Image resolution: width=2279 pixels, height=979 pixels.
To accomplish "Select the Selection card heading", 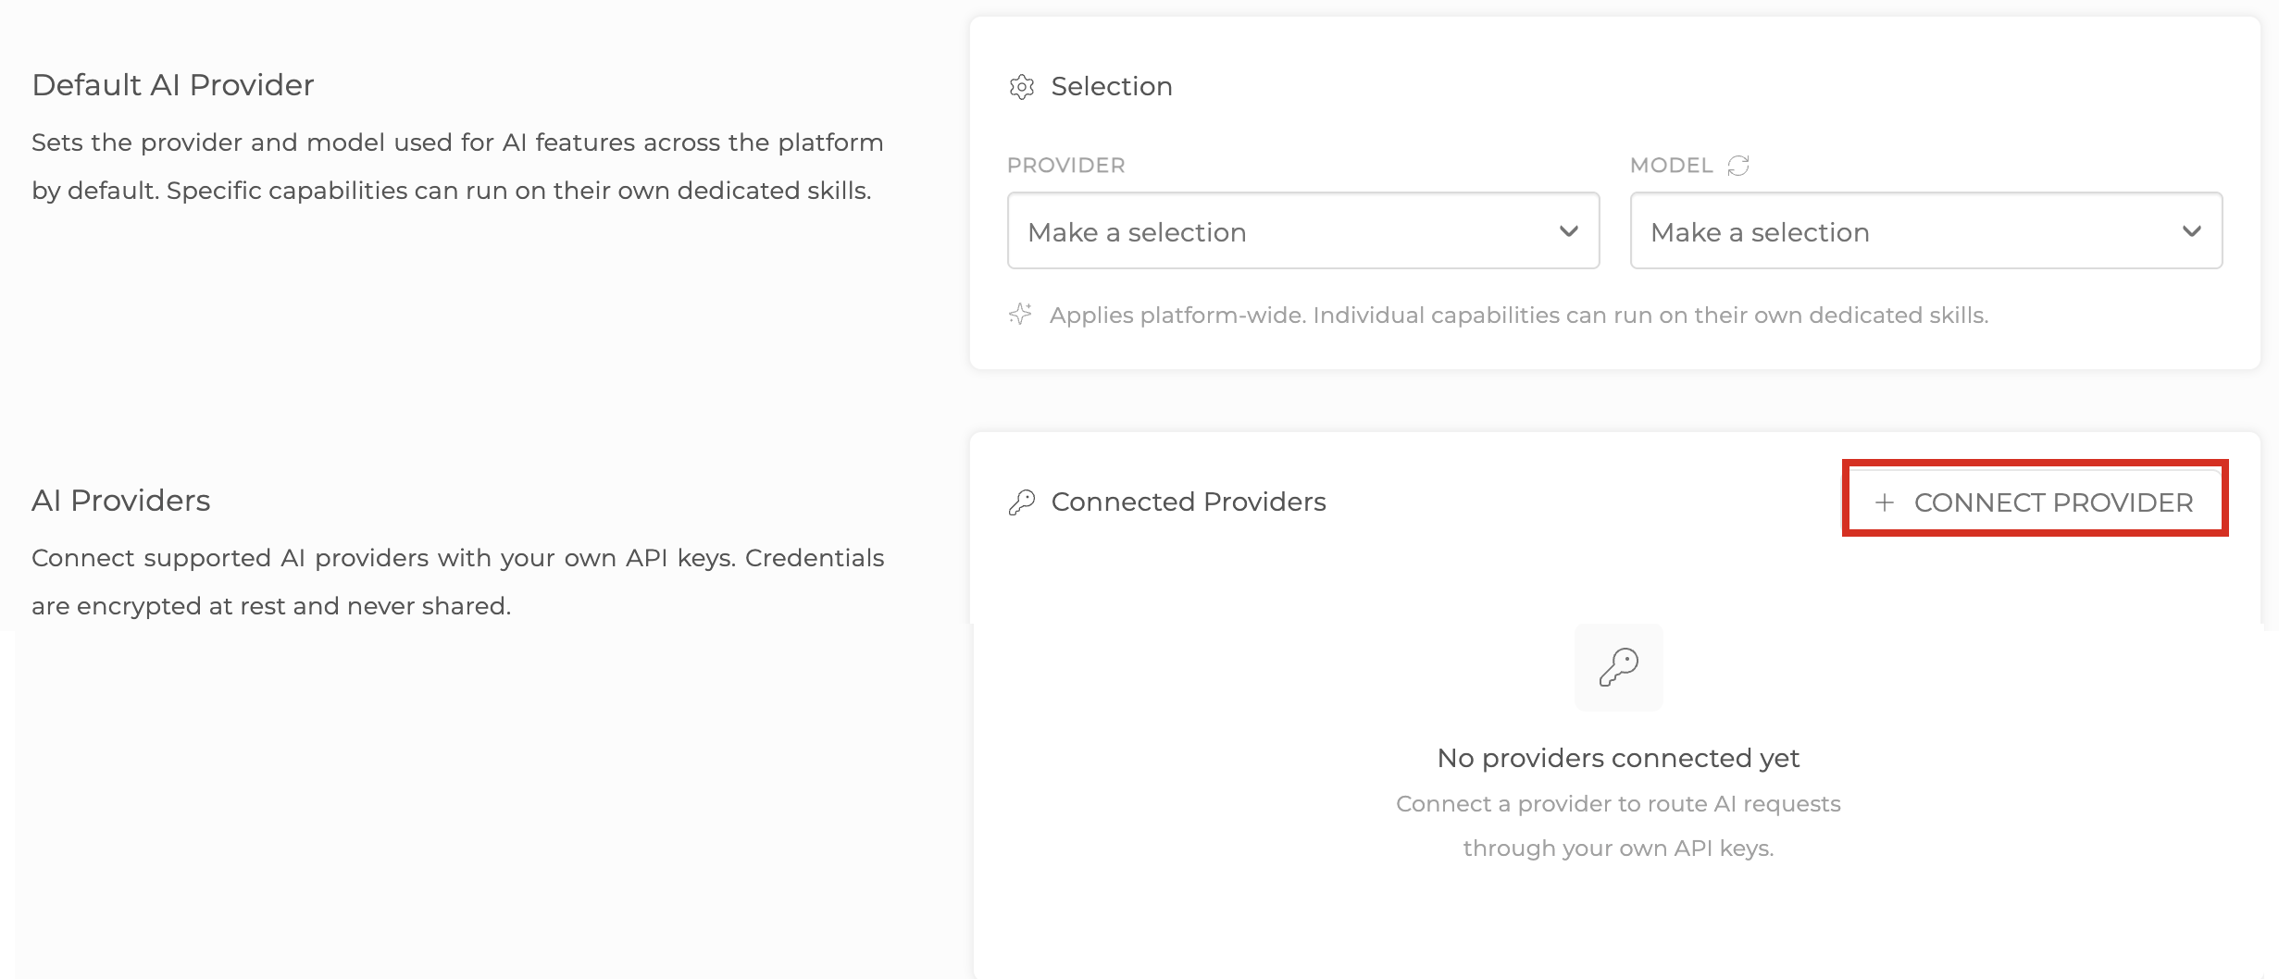I will 1112,86.
